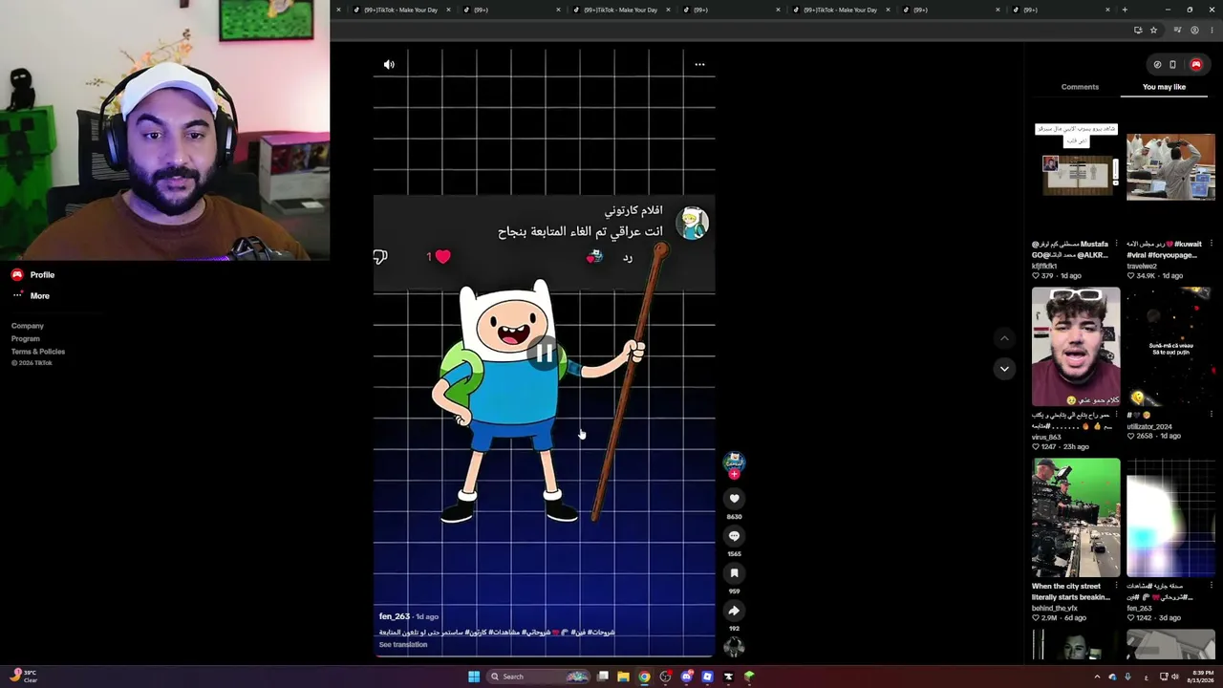Viewport: 1223px width, 688px height.
Task: Go to the next video with the down chevron
Action: coord(1003,369)
